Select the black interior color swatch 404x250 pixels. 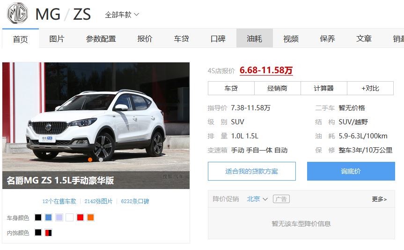[x=38, y=233]
